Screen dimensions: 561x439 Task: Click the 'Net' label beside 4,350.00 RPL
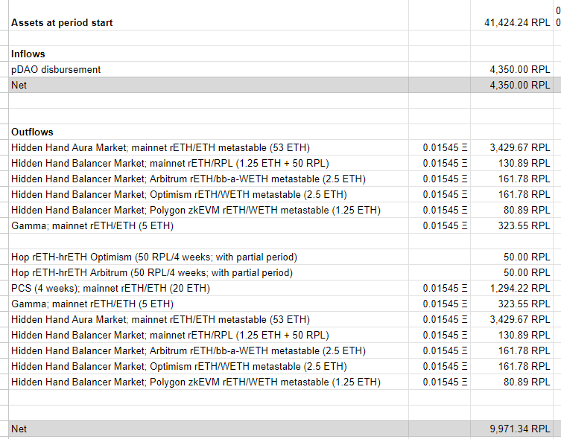(x=19, y=85)
